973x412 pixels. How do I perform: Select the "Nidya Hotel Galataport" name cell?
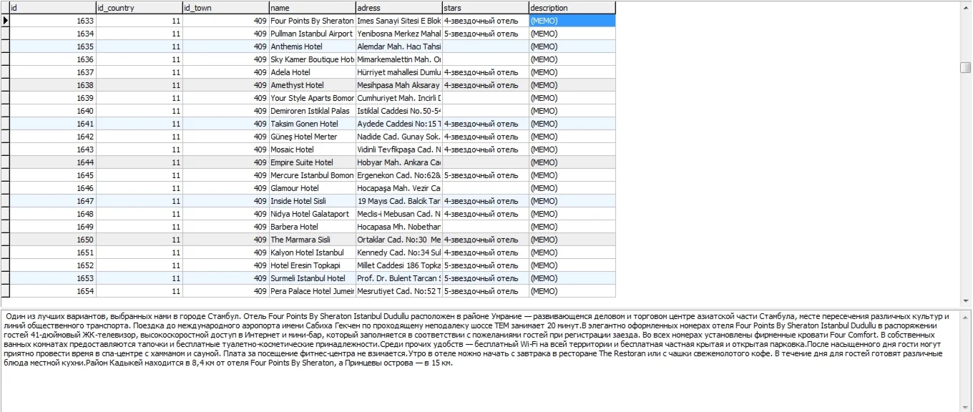312,214
